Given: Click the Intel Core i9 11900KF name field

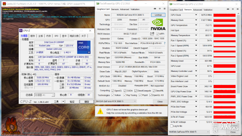Looking at the screenshot, I should point(54,42).
